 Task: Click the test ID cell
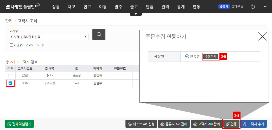tap(77, 83)
